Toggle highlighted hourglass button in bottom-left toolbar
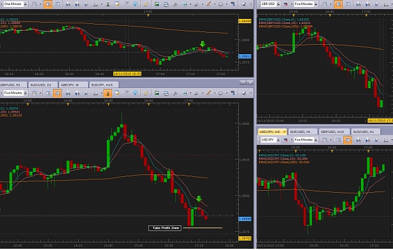This screenshot has width=393, height=250. click(108, 93)
